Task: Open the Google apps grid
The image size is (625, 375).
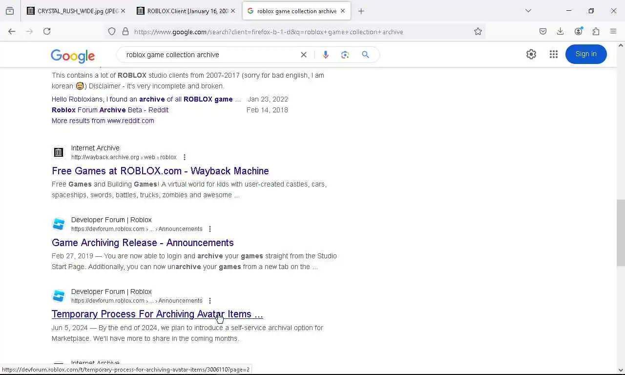Action: click(553, 54)
